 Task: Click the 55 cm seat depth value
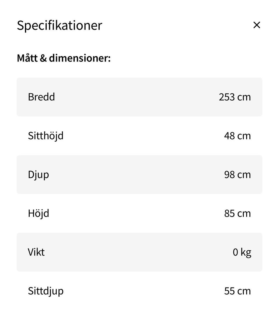point(237,291)
